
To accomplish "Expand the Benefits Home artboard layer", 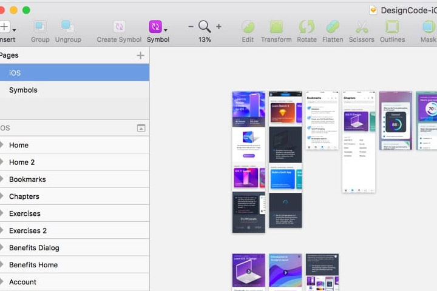I will tap(2, 264).
